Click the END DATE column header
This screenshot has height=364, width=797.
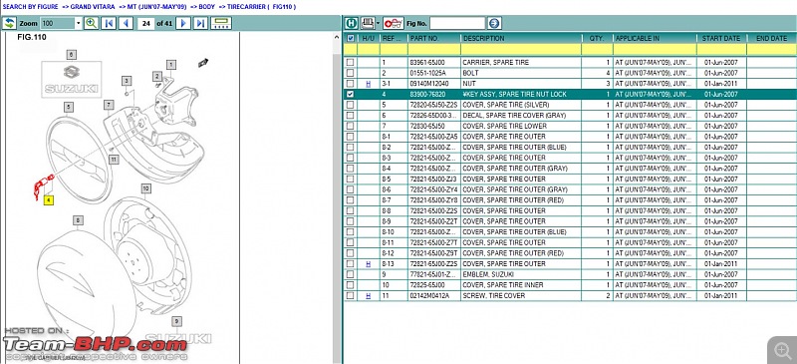pyautogui.click(x=771, y=38)
